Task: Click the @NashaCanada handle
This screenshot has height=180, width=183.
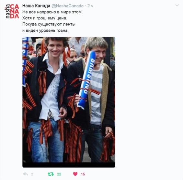Action: 67,6
